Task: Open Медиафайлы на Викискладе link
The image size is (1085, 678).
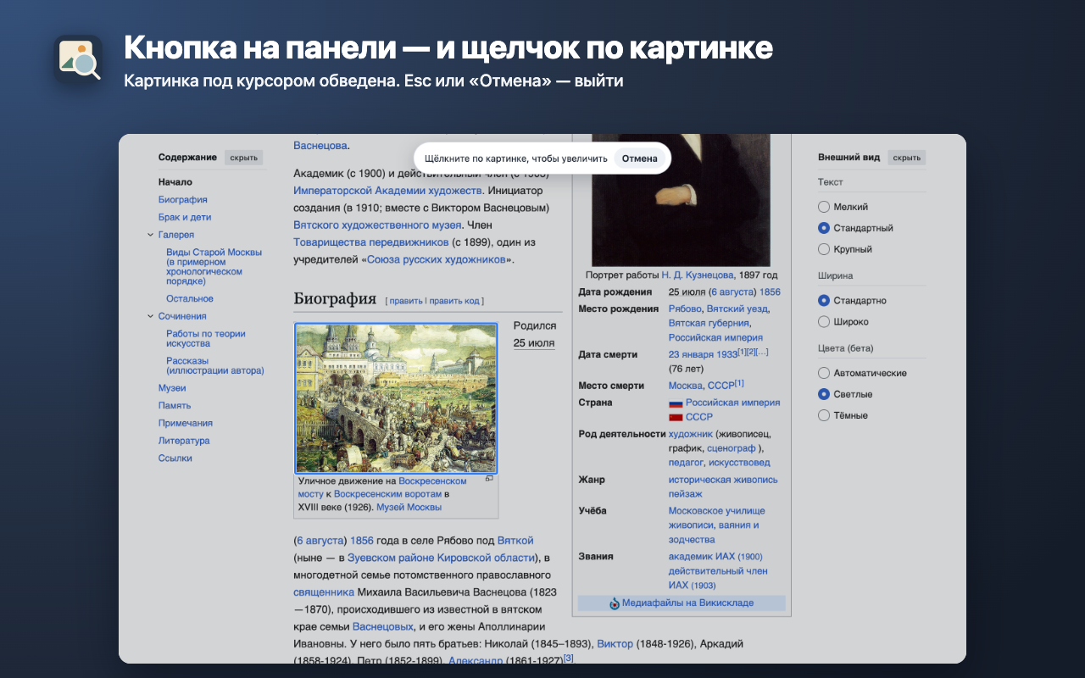Action: (687, 603)
